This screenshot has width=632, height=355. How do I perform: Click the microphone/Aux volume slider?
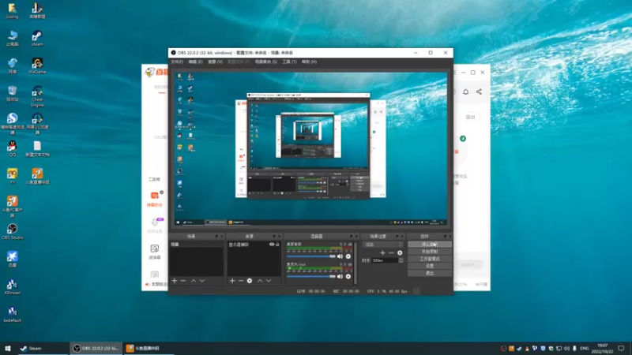click(x=310, y=277)
